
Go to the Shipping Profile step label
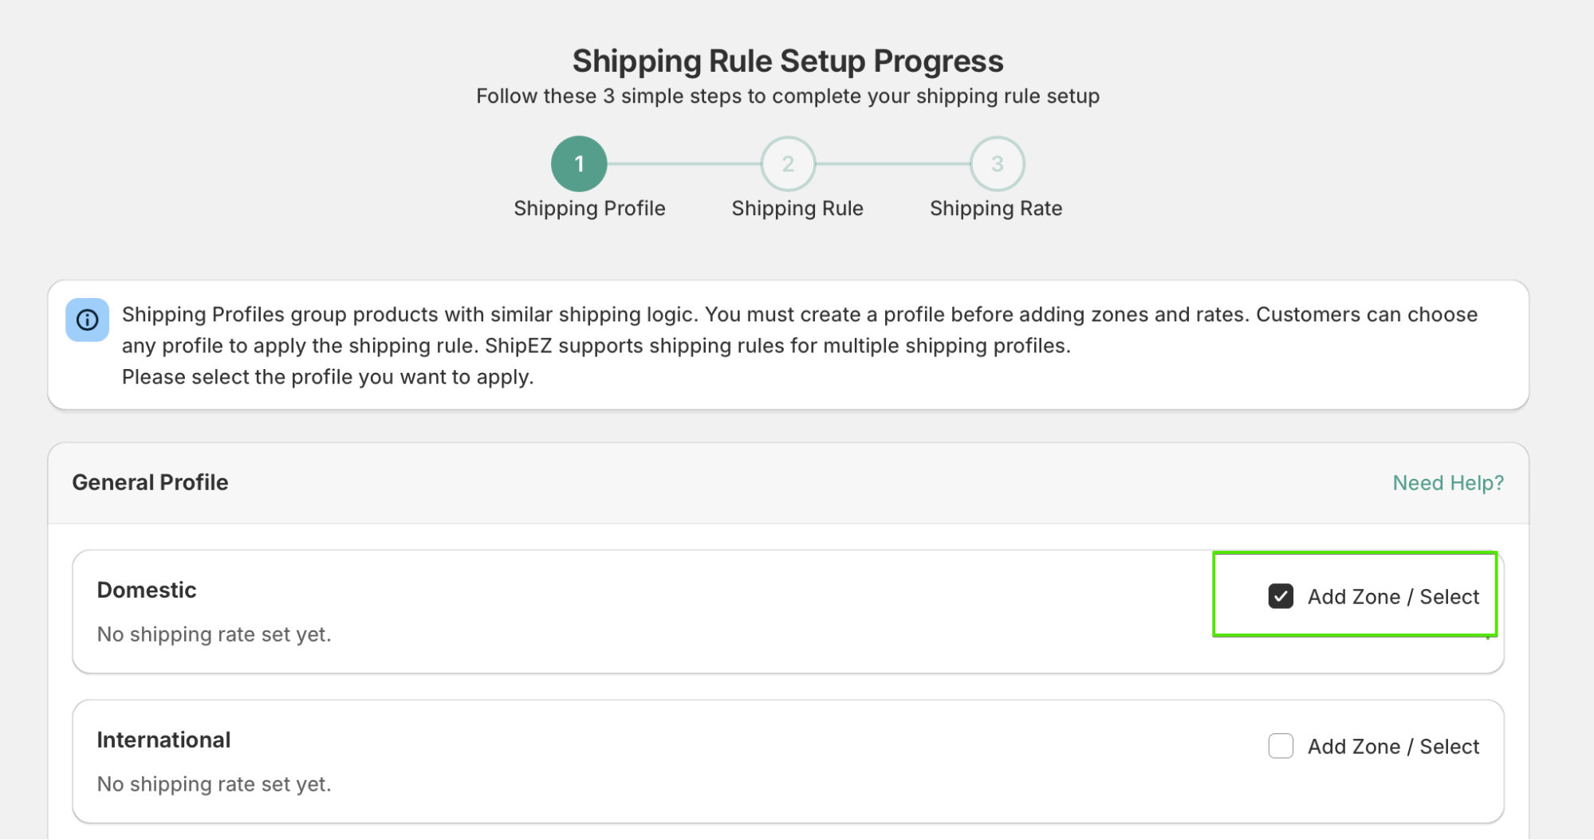coord(589,209)
